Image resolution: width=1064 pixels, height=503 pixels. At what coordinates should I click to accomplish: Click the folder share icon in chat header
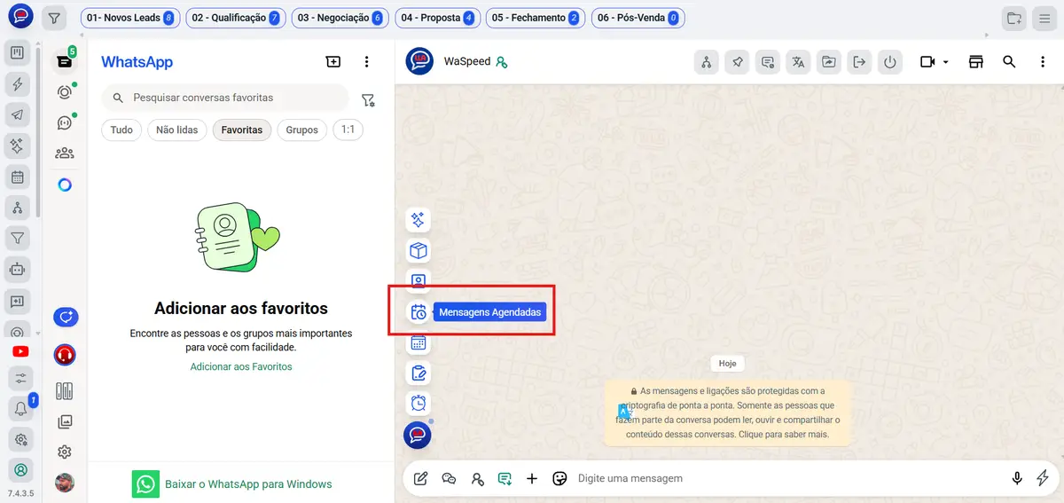pyautogui.click(x=829, y=62)
